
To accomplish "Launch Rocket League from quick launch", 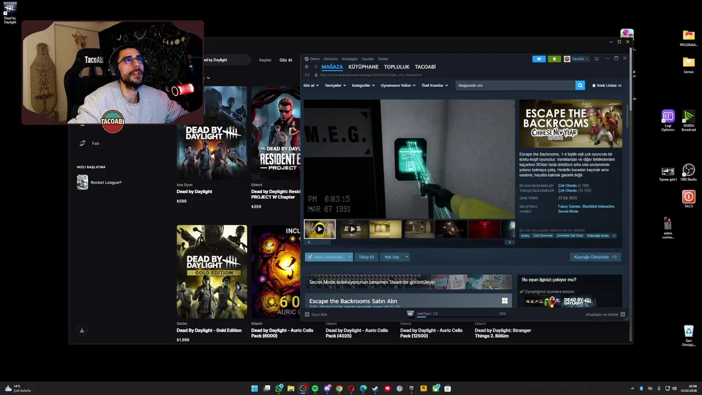I will click(99, 182).
